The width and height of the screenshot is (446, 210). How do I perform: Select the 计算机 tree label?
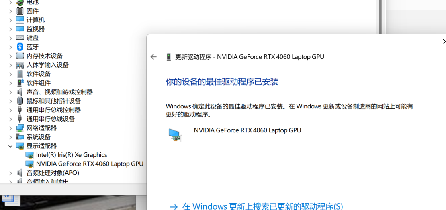click(x=35, y=20)
